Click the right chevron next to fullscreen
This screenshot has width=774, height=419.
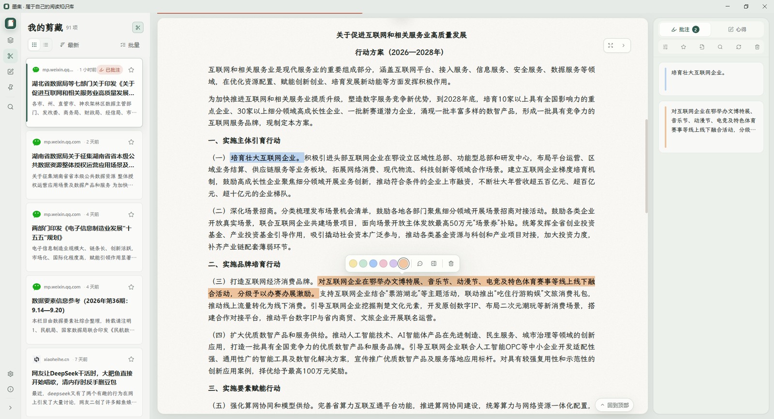[624, 45]
